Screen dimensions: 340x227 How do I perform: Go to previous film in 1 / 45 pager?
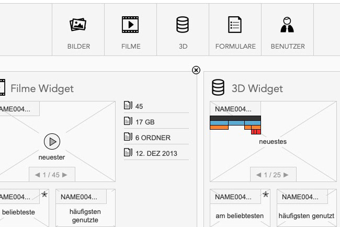pyautogui.click(x=38, y=175)
